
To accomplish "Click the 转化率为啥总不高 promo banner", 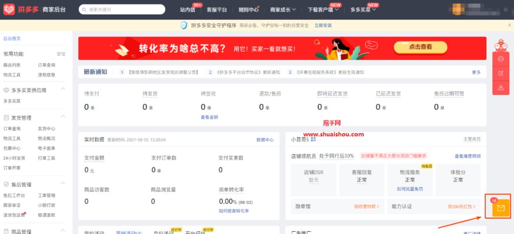I will click(282, 48).
